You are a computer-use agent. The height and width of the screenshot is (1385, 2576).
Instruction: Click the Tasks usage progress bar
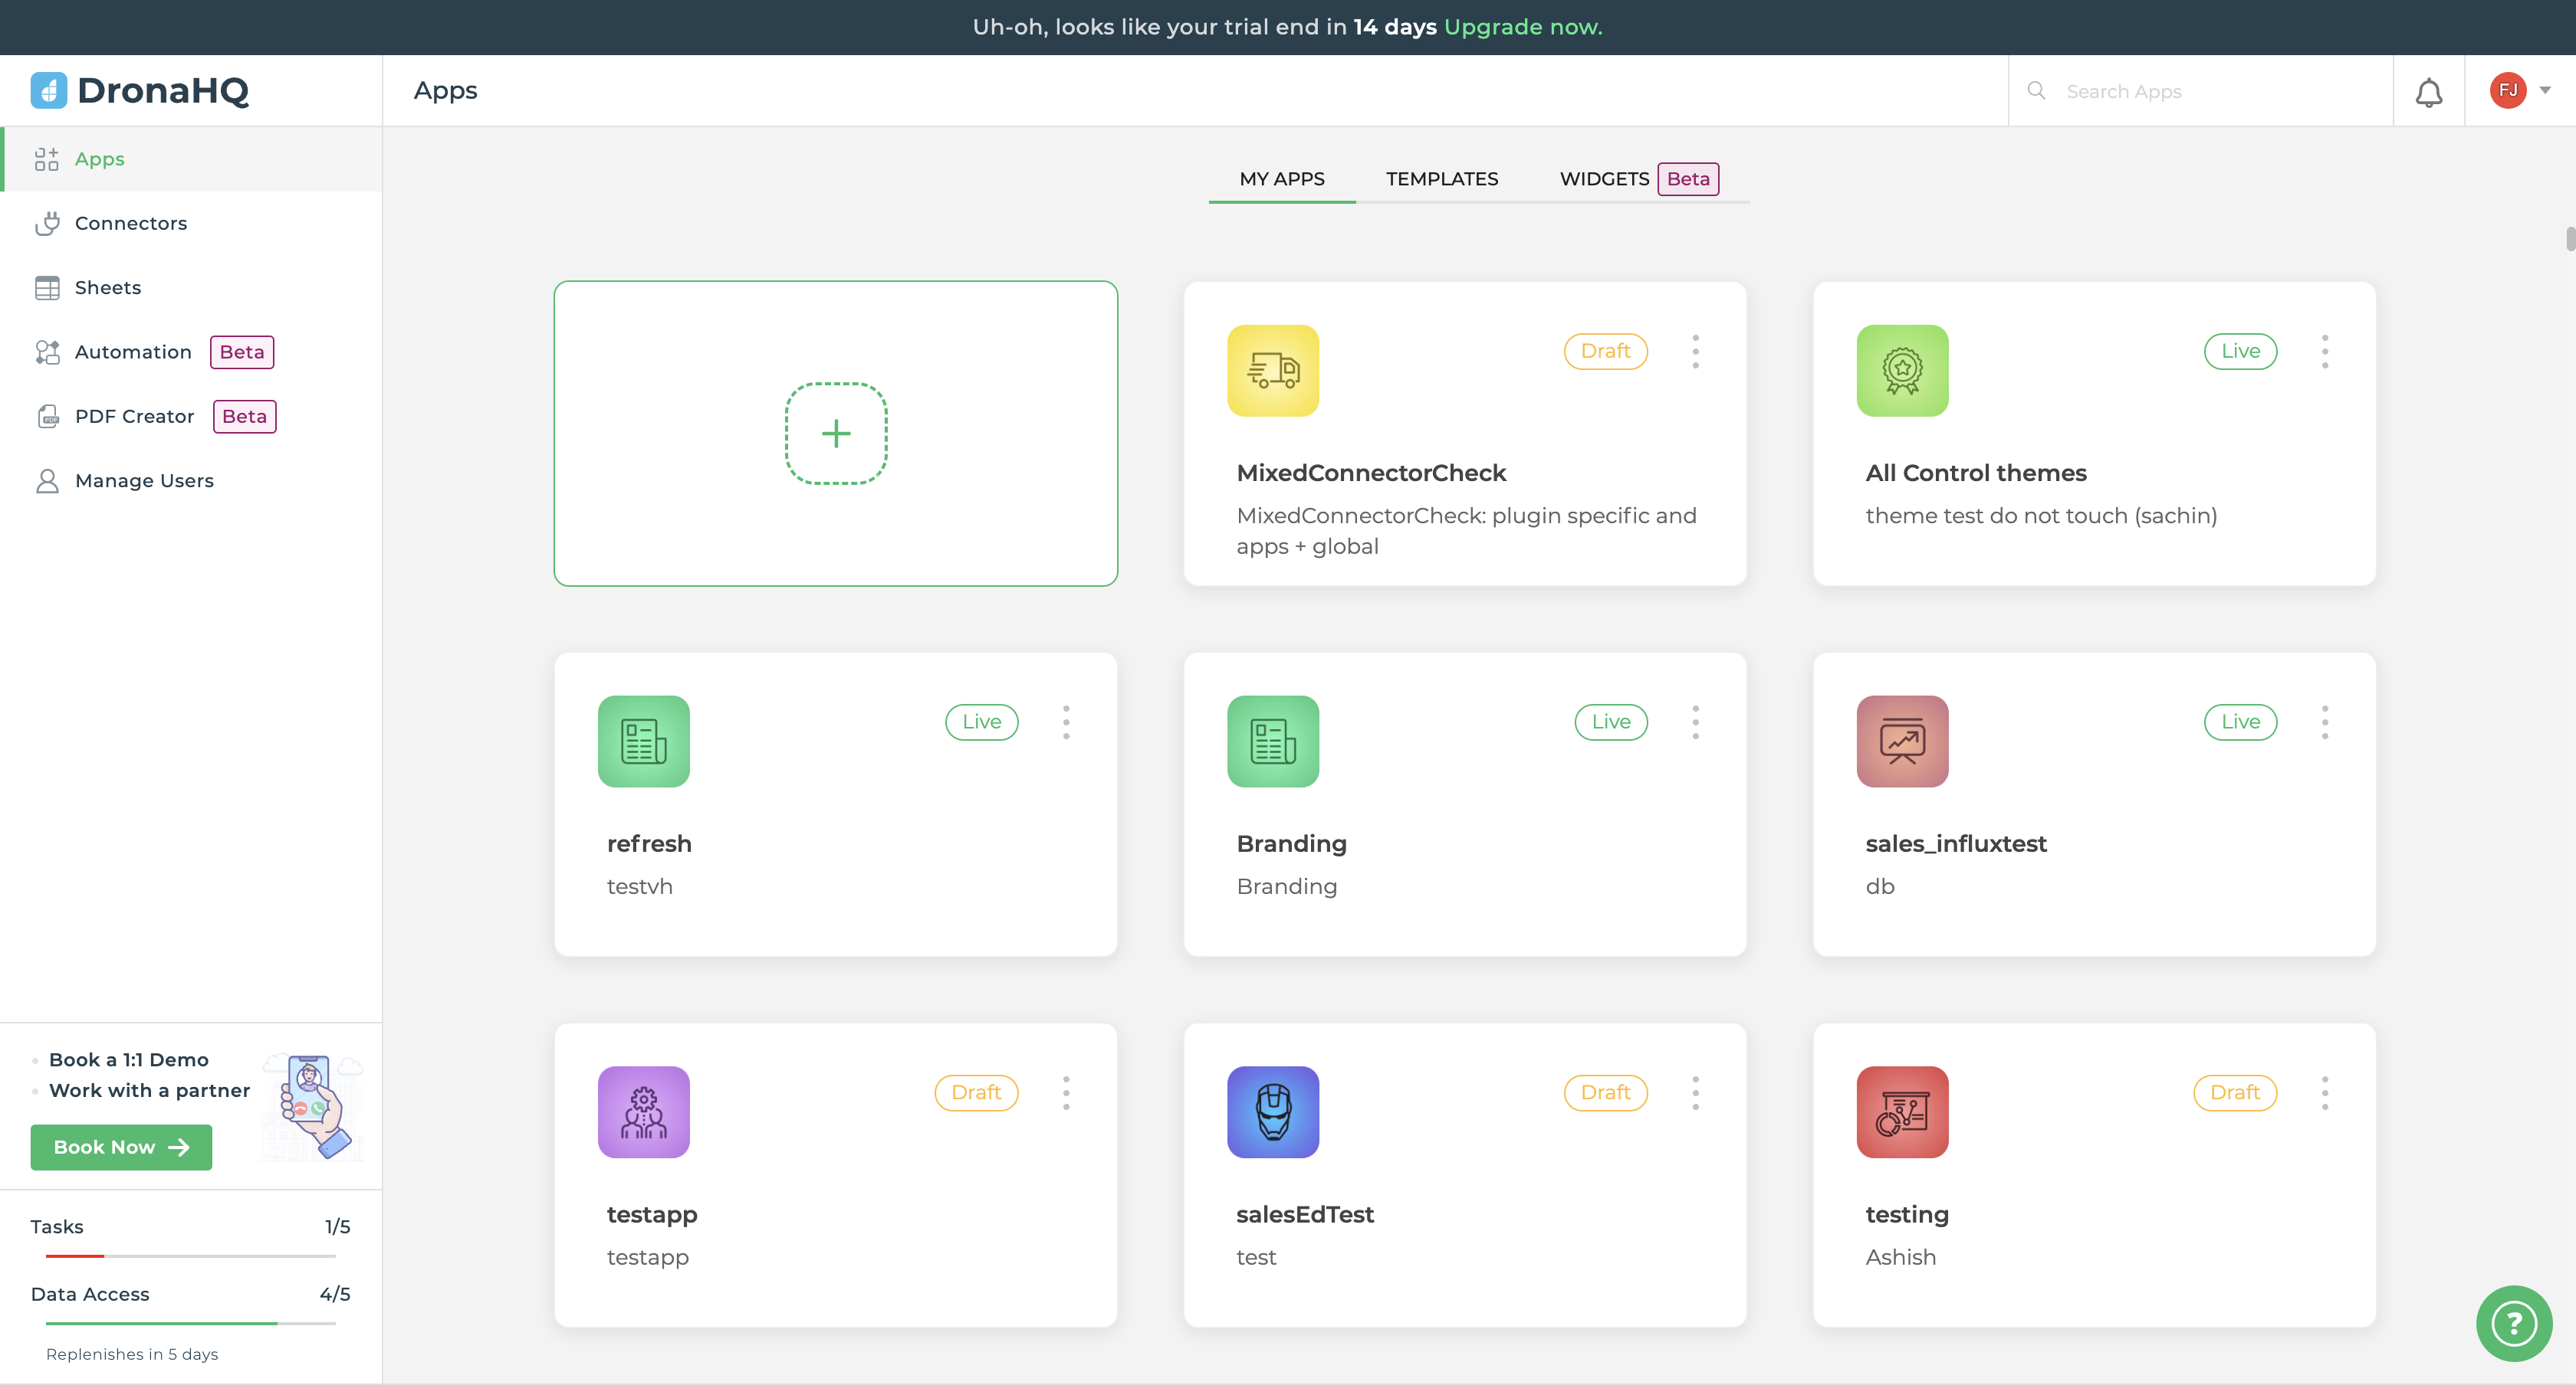191,1255
